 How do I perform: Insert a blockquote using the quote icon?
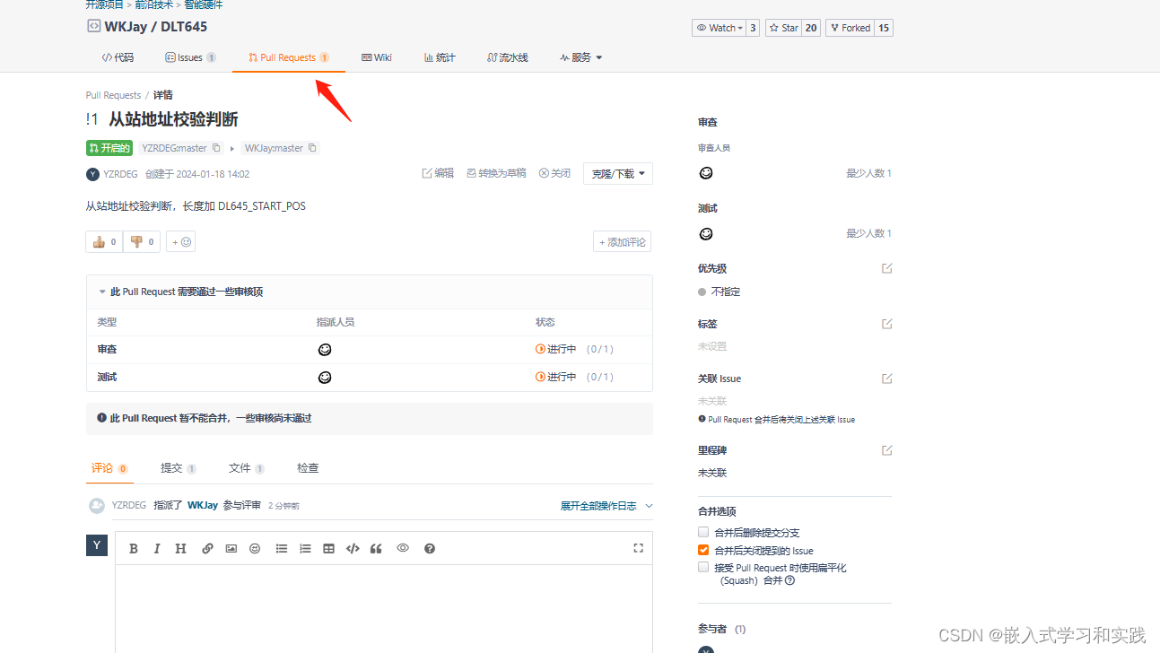click(376, 548)
